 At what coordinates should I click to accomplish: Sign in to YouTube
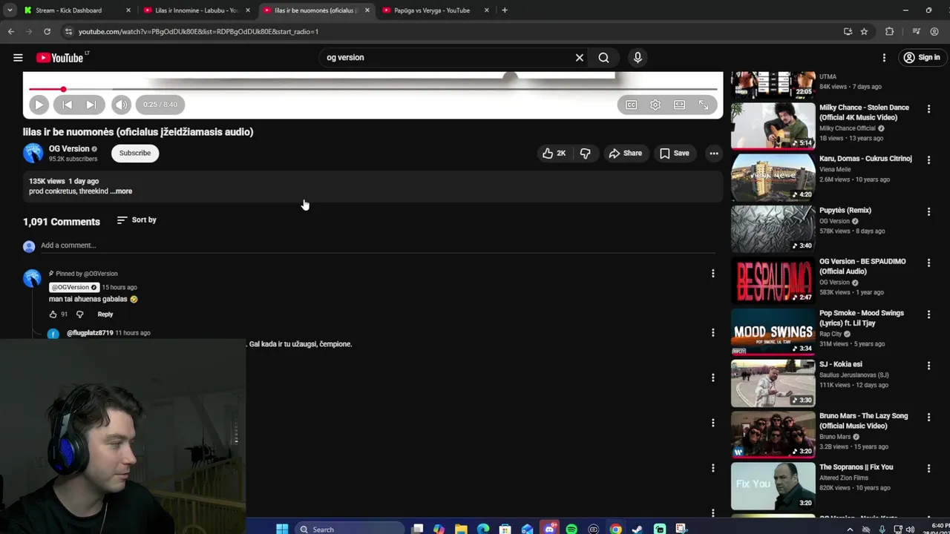coord(922,57)
